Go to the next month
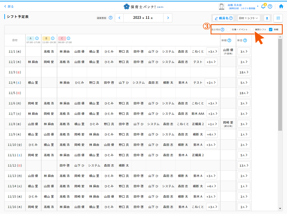287x215 pixels. [x=168, y=18]
